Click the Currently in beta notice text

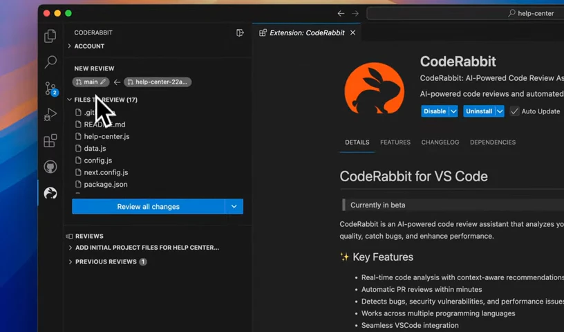377,205
